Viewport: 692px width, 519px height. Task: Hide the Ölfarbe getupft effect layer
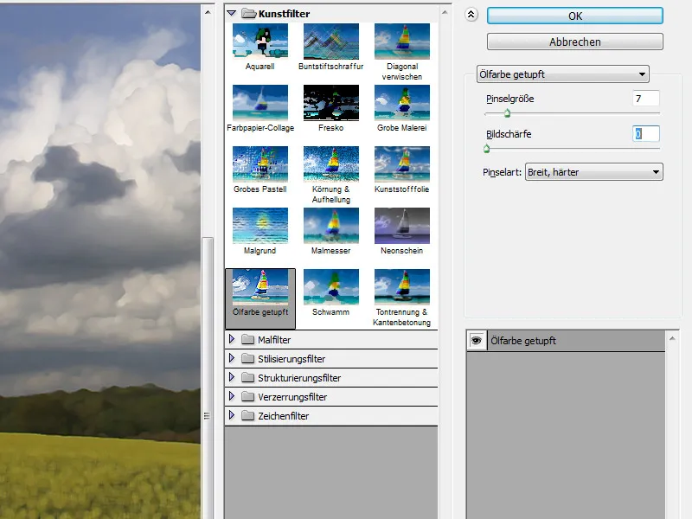click(477, 340)
